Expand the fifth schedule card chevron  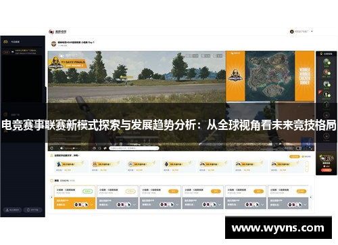click(x=262, y=204)
